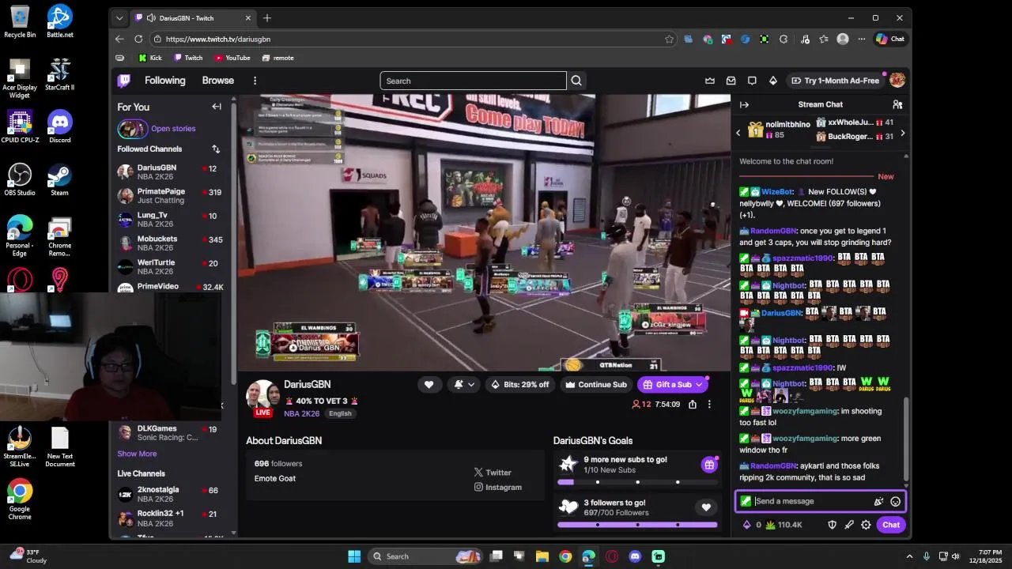The width and height of the screenshot is (1012, 569).
Task: Open the chat shield mode icon
Action: pyautogui.click(x=832, y=525)
